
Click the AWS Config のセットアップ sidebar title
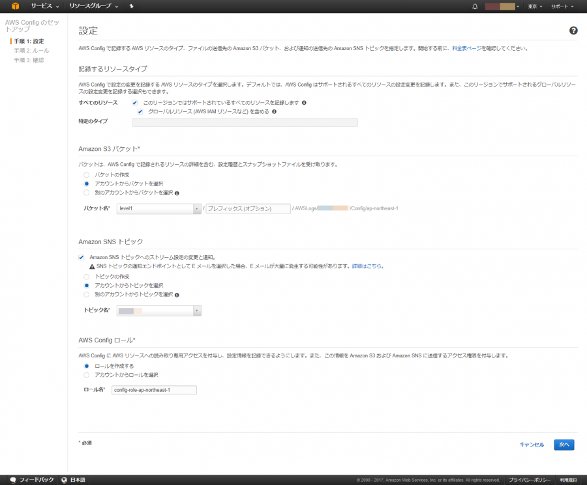coord(32,26)
